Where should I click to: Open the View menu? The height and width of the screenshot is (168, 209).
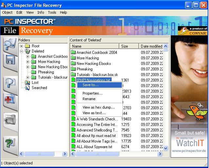pos(30,12)
